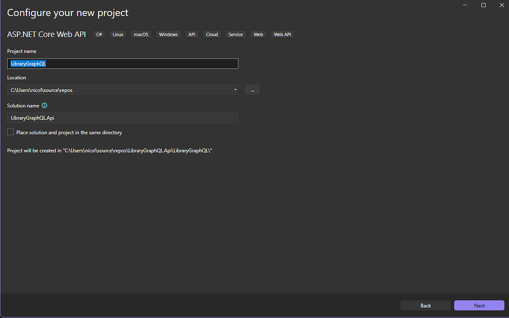Select the Location path text field
Screen dimensions: 509x318
[119, 90]
